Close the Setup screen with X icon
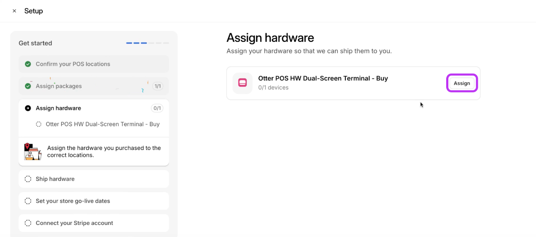This screenshot has height=237, width=536. click(14, 11)
